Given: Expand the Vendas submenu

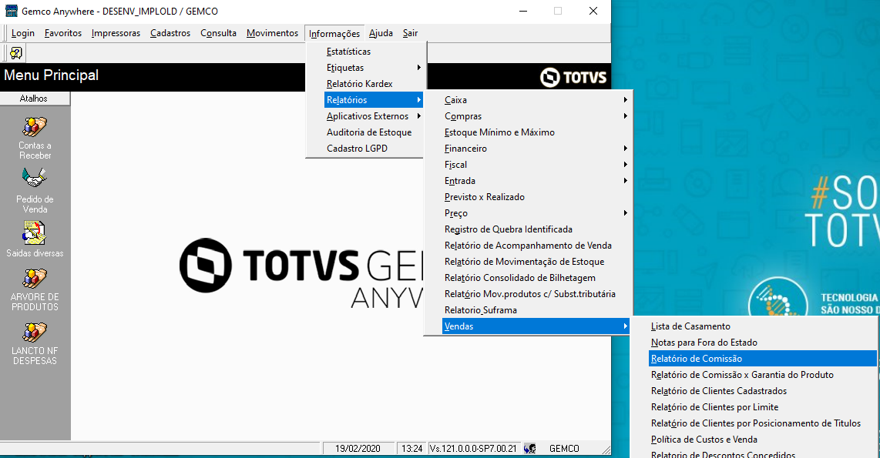Looking at the screenshot, I should coord(536,326).
